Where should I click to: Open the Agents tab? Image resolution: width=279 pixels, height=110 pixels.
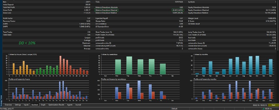[70, 105]
